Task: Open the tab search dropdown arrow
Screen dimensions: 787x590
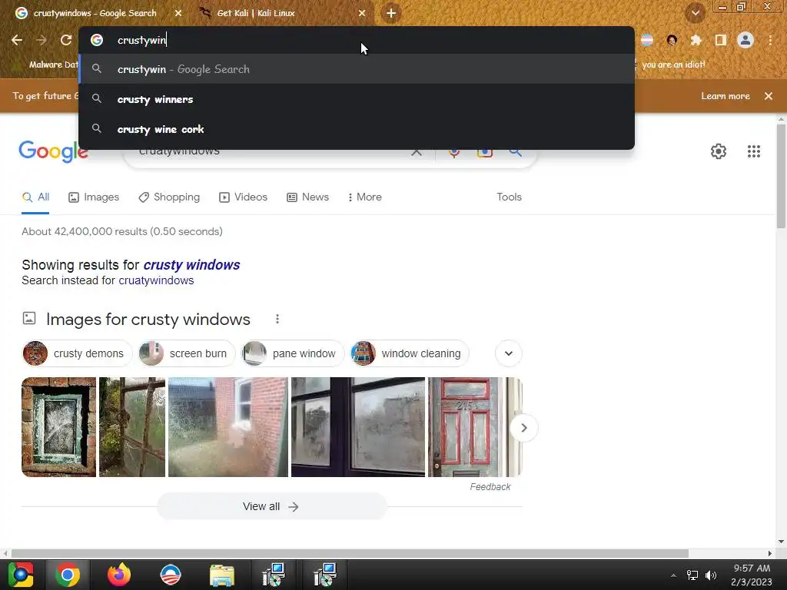Action: 696,14
